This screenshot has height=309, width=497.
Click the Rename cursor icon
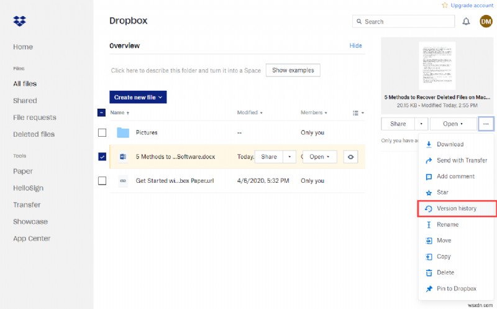(x=429, y=224)
